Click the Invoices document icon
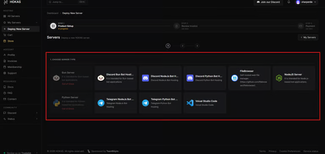The width and height of the screenshot is (325, 154). tap(5, 61)
